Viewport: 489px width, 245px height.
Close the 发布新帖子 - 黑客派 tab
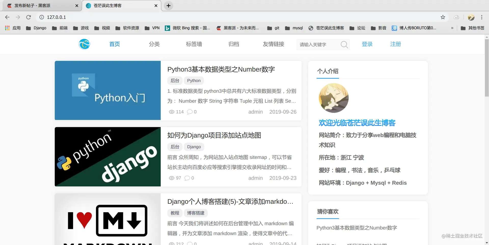77,6
